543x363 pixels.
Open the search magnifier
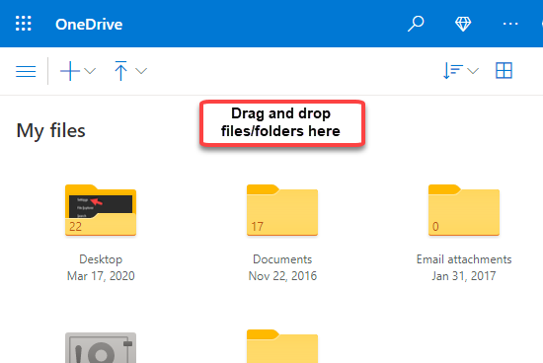pos(416,24)
